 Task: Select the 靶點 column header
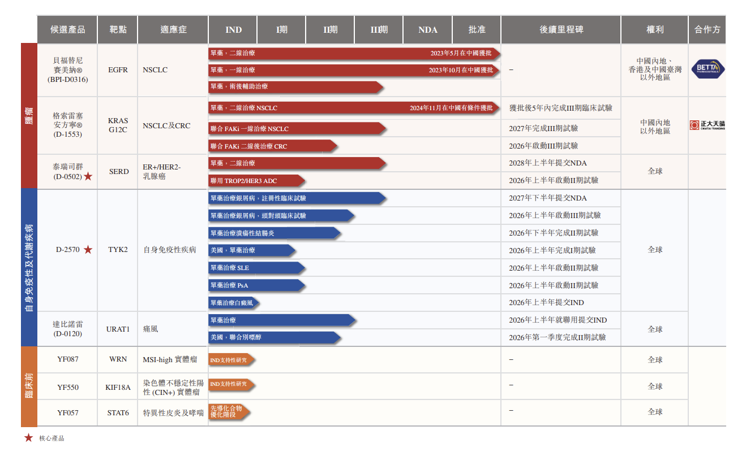[x=118, y=29]
